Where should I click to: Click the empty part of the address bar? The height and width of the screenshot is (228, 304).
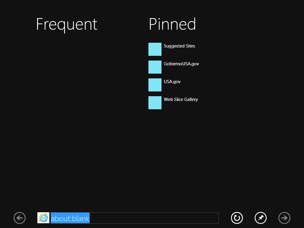point(154,218)
